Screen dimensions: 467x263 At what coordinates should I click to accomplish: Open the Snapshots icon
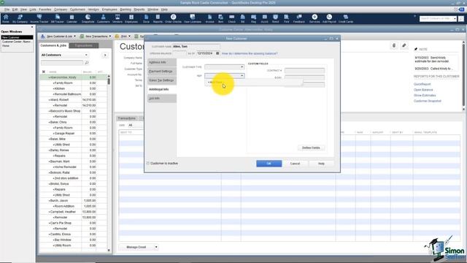click(x=88, y=18)
